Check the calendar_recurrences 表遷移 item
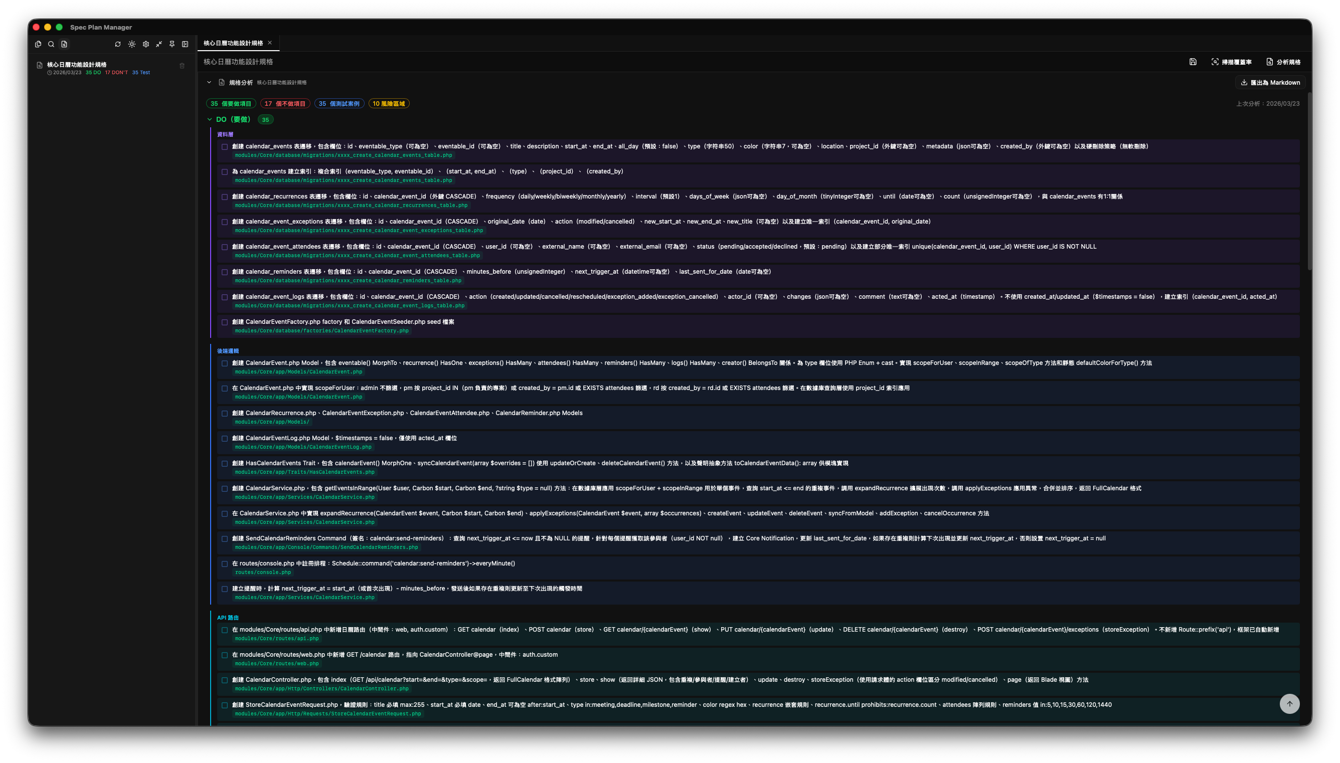This screenshot has height=763, width=1340. [x=224, y=197]
